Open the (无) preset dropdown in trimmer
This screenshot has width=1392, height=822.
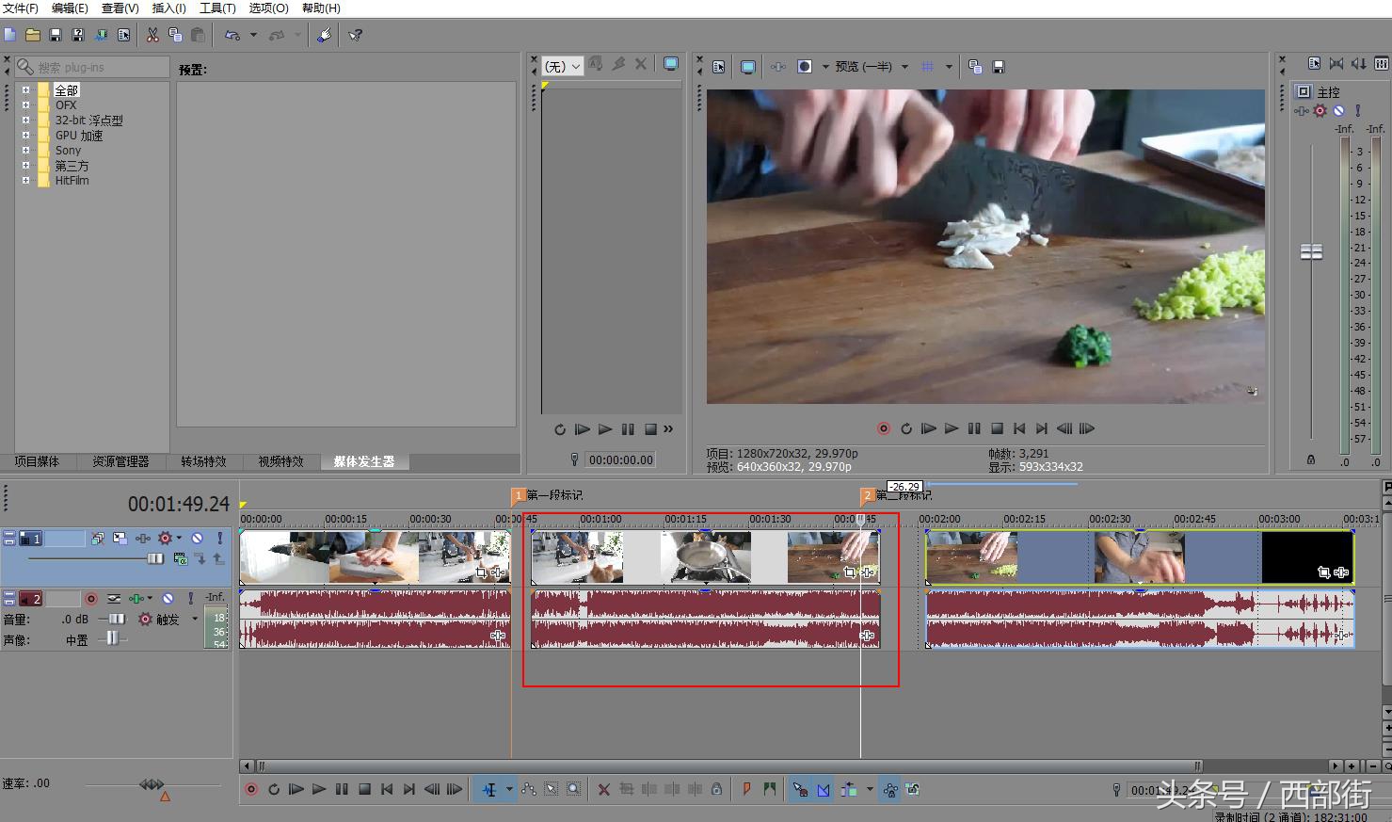pyautogui.click(x=563, y=66)
